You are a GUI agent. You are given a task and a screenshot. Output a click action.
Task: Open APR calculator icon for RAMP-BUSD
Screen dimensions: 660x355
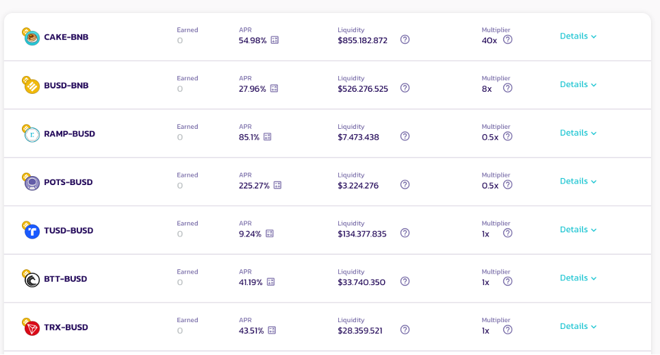[x=267, y=137]
